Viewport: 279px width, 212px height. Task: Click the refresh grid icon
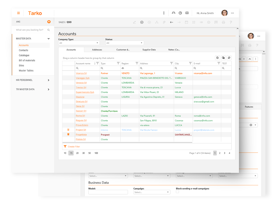pyautogui.click(x=229, y=58)
